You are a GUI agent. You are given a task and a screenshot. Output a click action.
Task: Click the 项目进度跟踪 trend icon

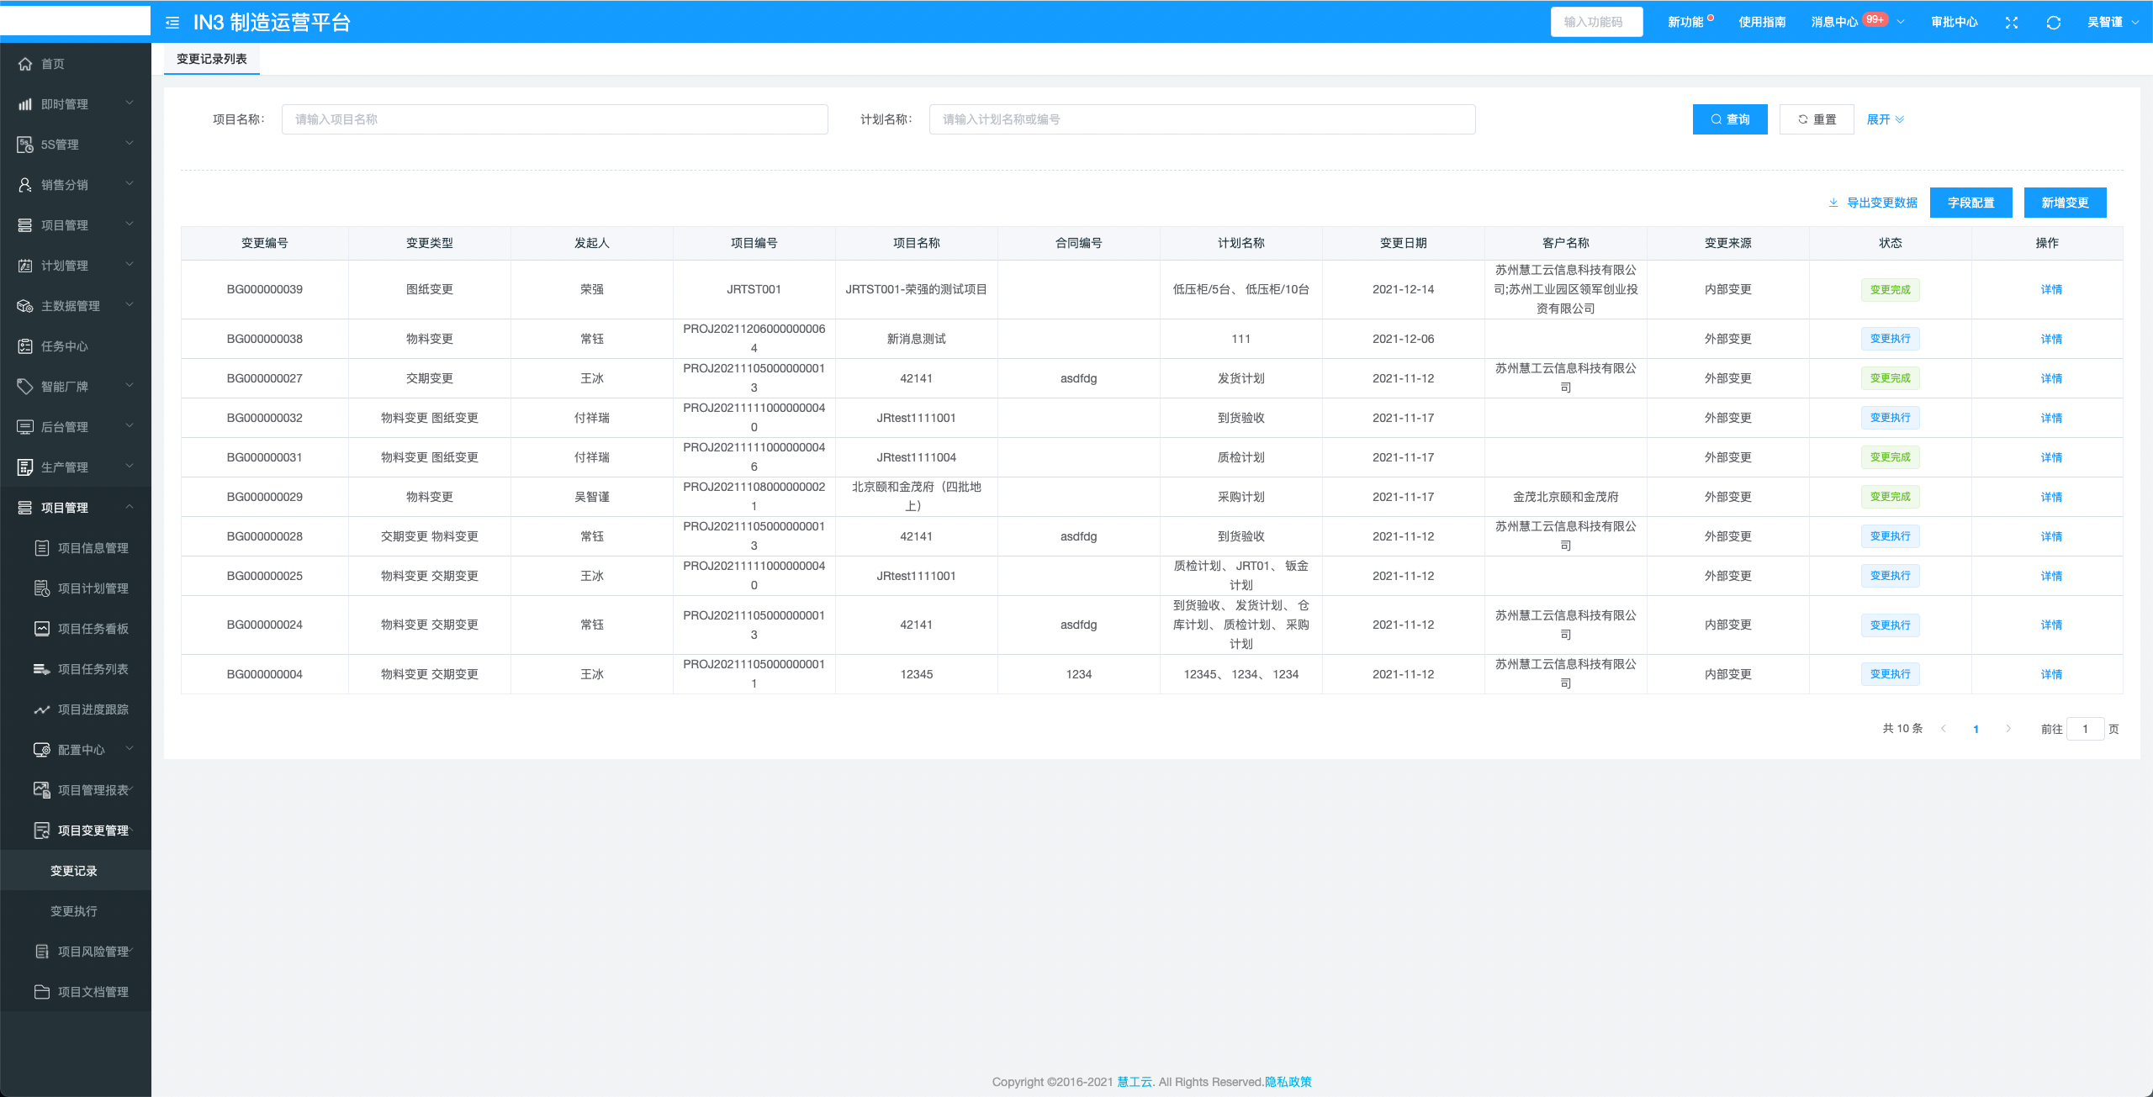(42, 709)
